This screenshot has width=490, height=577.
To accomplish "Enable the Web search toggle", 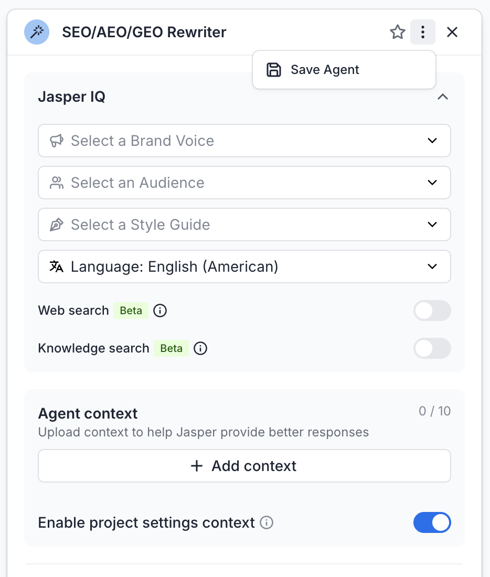I will tap(432, 311).
